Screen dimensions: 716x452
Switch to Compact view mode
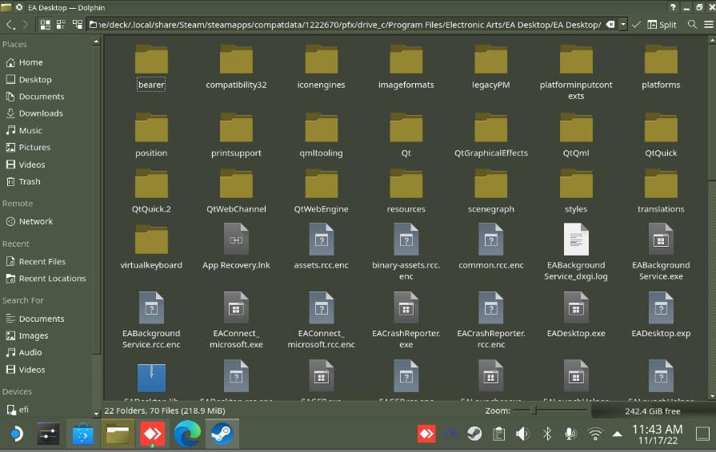(62, 25)
